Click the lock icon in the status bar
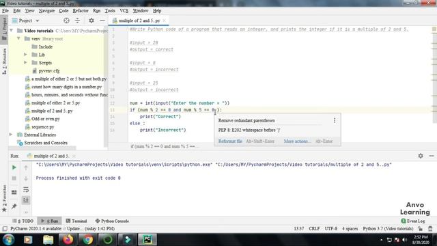 [x=421, y=229]
